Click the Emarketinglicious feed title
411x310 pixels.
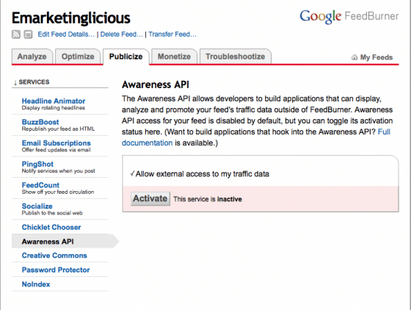coord(71,18)
